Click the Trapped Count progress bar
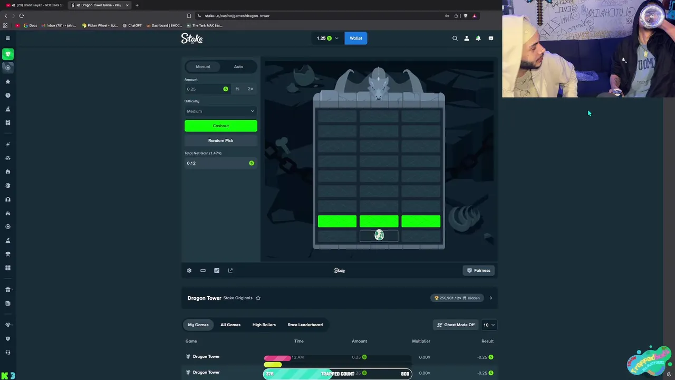Viewport: 675px width, 380px height. pyautogui.click(x=337, y=374)
